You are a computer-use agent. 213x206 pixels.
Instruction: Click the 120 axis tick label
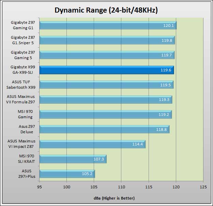coord(176,187)
